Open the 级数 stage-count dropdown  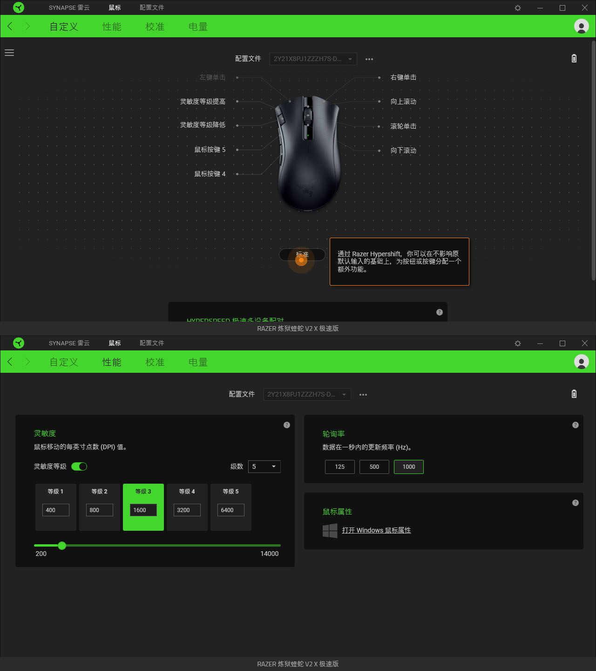pyautogui.click(x=264, y=466)
